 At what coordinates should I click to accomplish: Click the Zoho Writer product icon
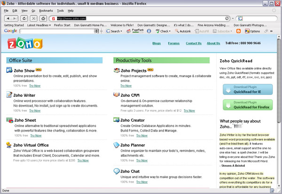[9, 94]
